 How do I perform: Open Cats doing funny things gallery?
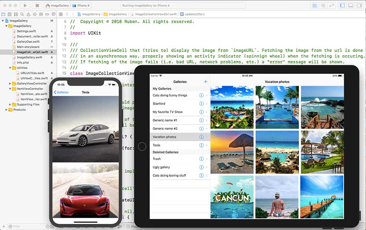[180, 95]
